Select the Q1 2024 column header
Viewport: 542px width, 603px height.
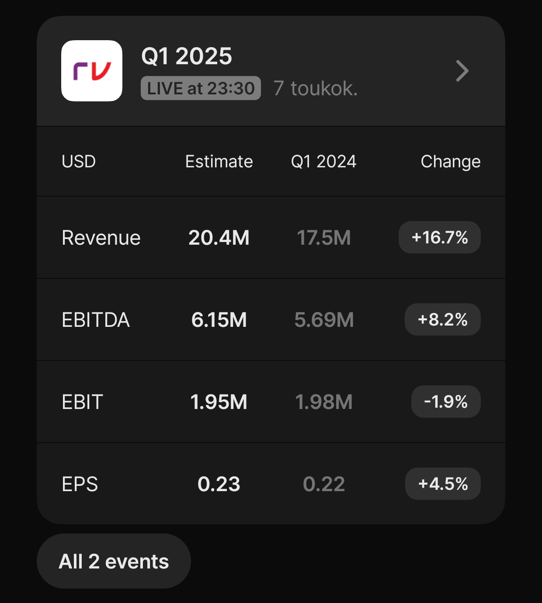pyautogui.click(x=323, y=161)
